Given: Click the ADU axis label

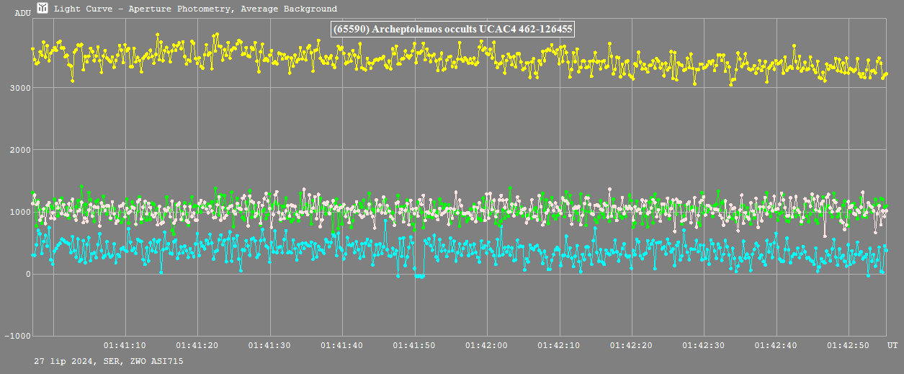Looking at the screenshot, I should (x=24, y=13).
